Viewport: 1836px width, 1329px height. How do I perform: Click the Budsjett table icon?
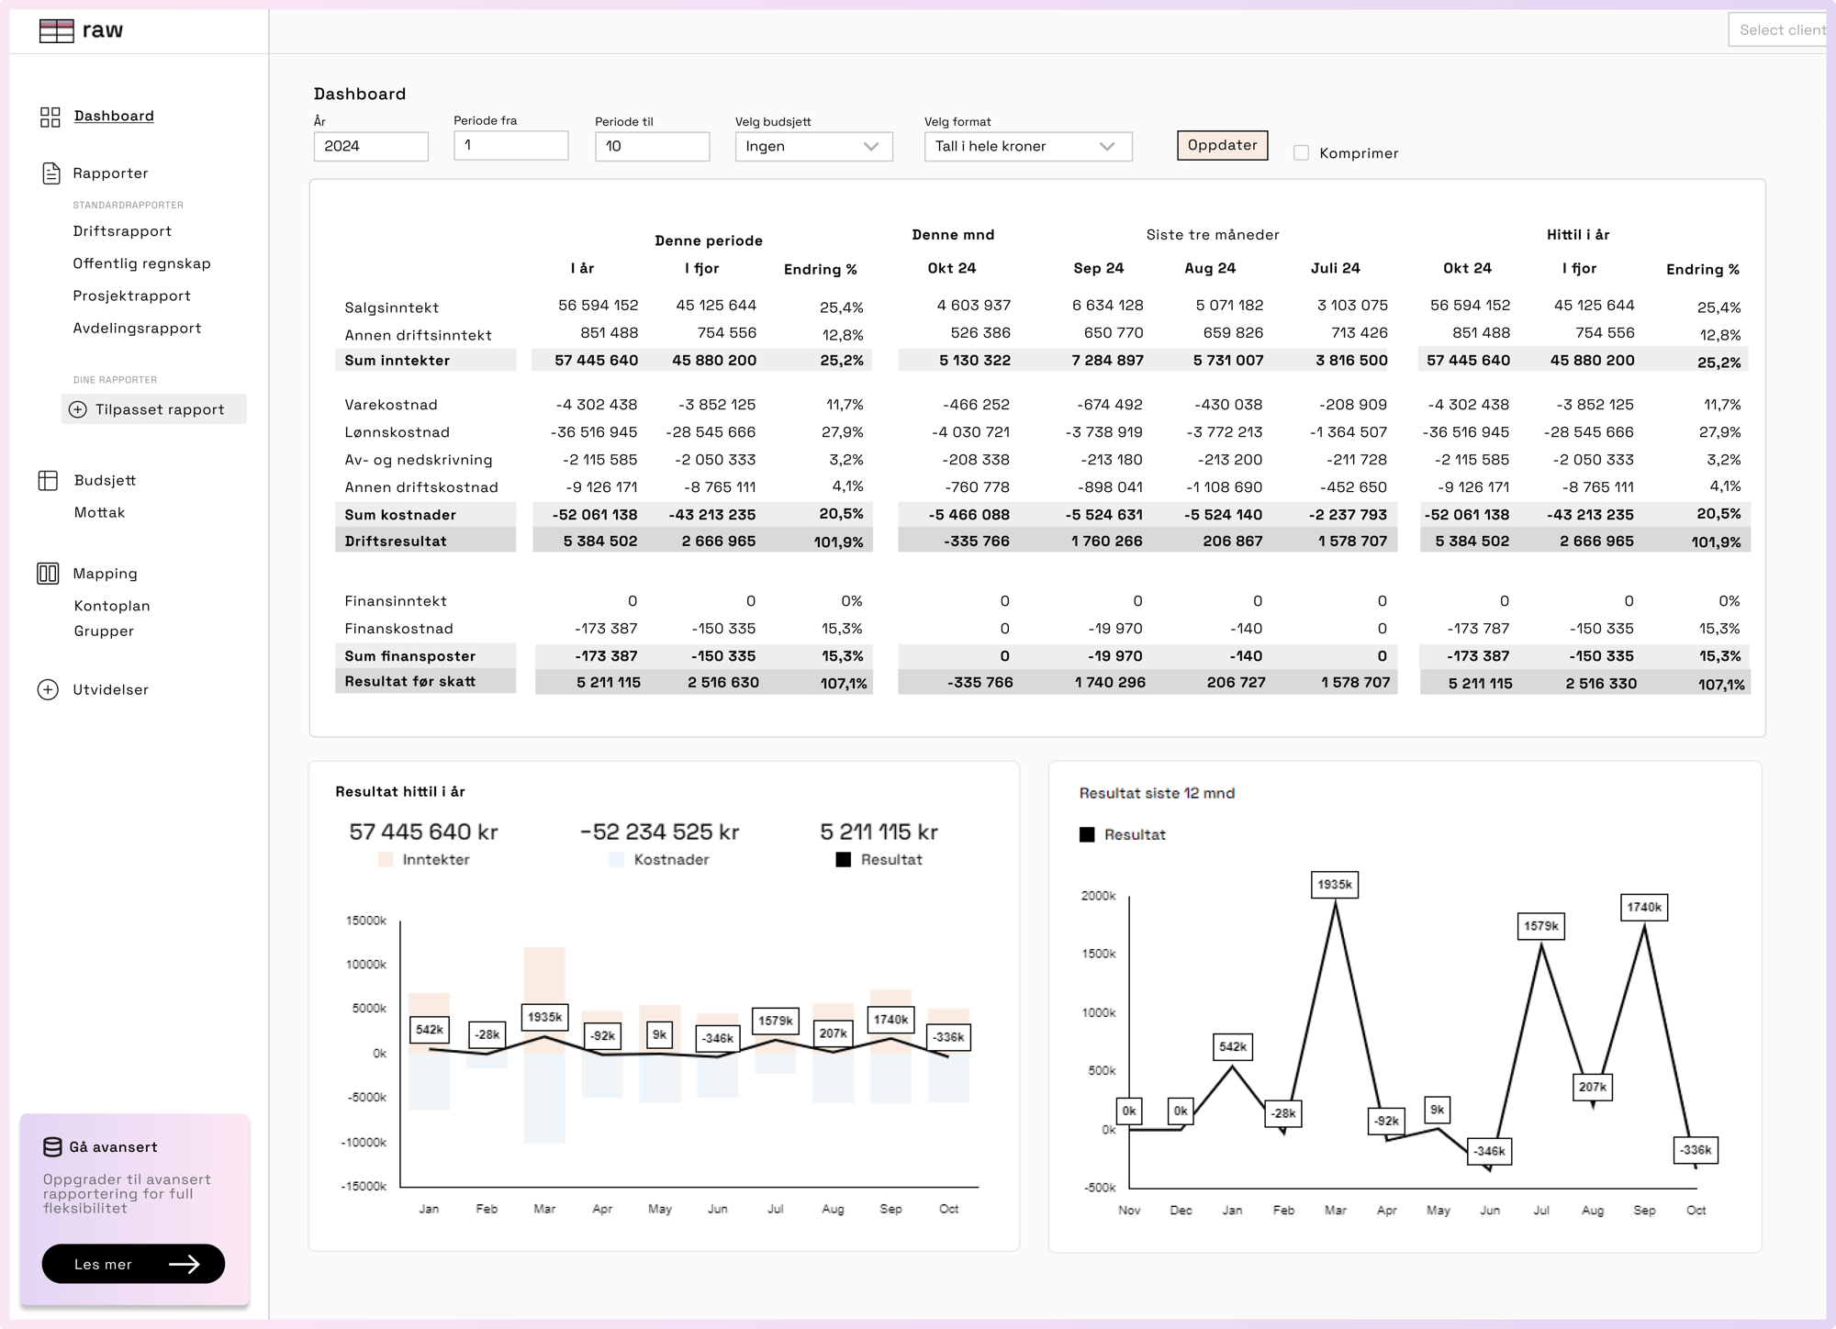click(x=48, y=480)
